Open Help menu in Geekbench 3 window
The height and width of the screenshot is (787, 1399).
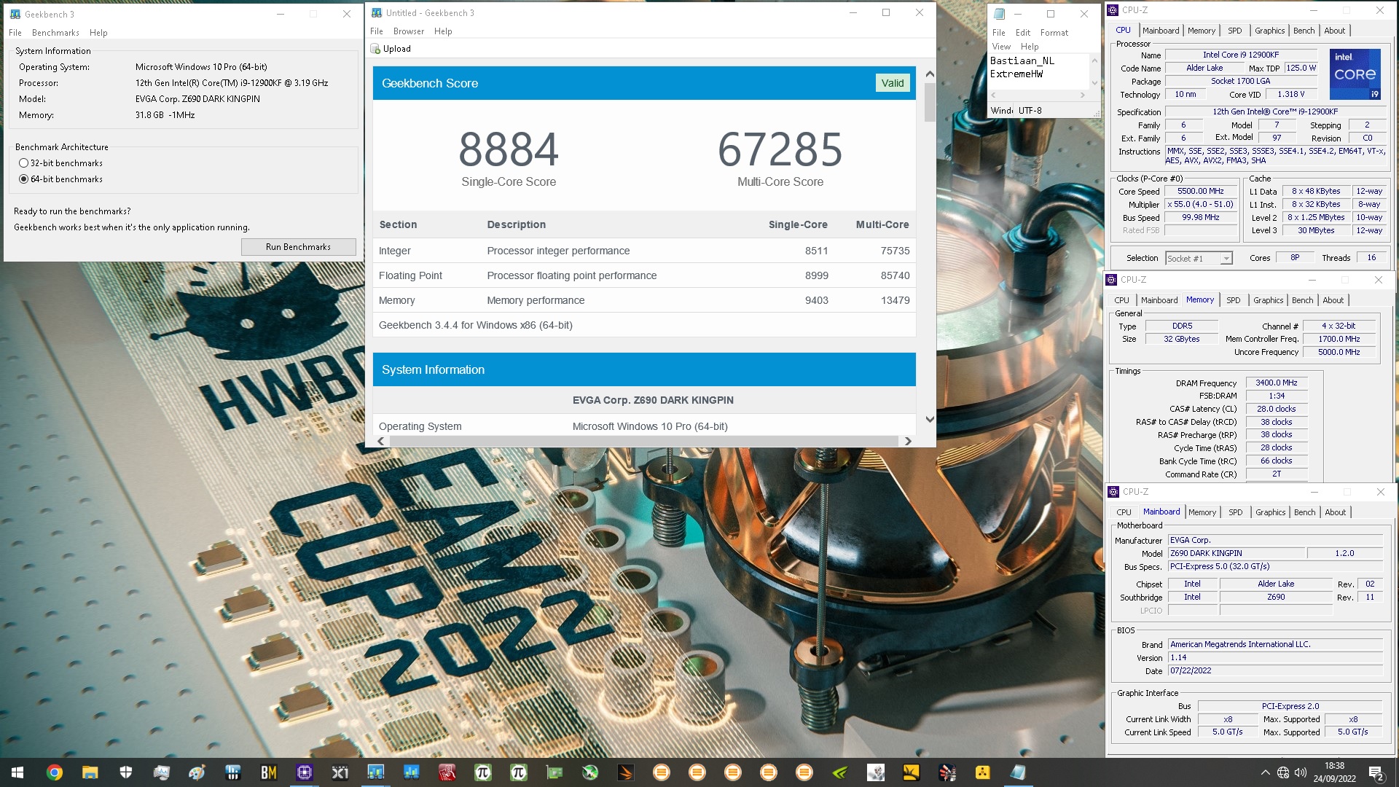(98, 33)
